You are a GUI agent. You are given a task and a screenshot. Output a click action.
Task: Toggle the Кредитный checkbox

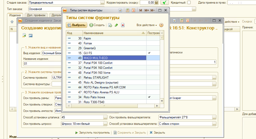point(189,3)
